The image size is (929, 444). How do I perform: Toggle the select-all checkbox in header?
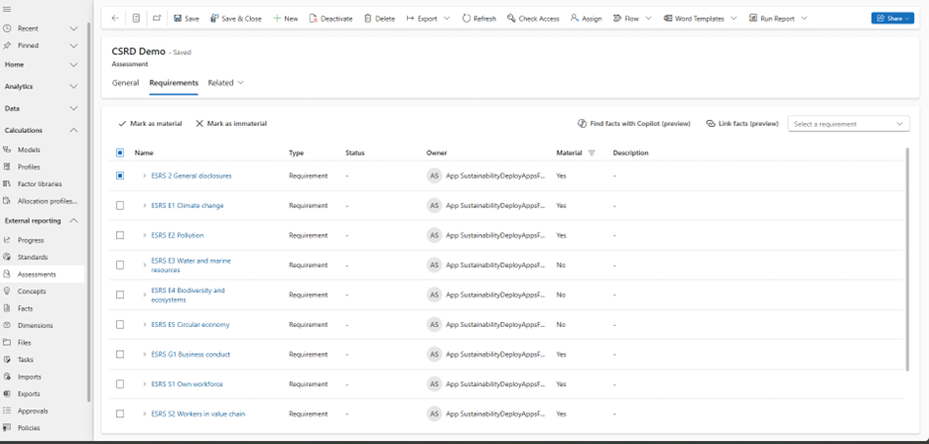point(120,153)
